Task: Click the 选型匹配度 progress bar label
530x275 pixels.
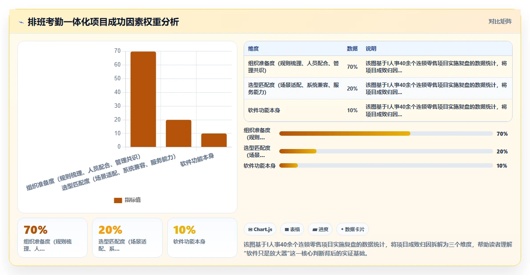Action: 257,151
